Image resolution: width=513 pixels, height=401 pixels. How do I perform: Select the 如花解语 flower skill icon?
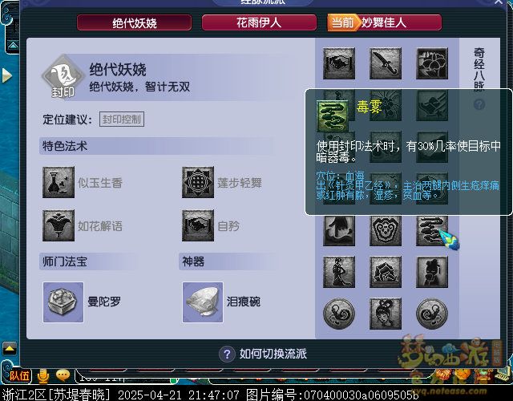[x=59, y=225]
